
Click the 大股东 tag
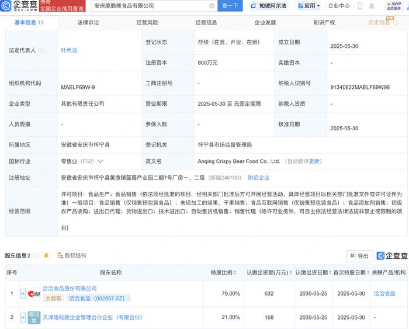pyautogui.click(x=53, y=298)
